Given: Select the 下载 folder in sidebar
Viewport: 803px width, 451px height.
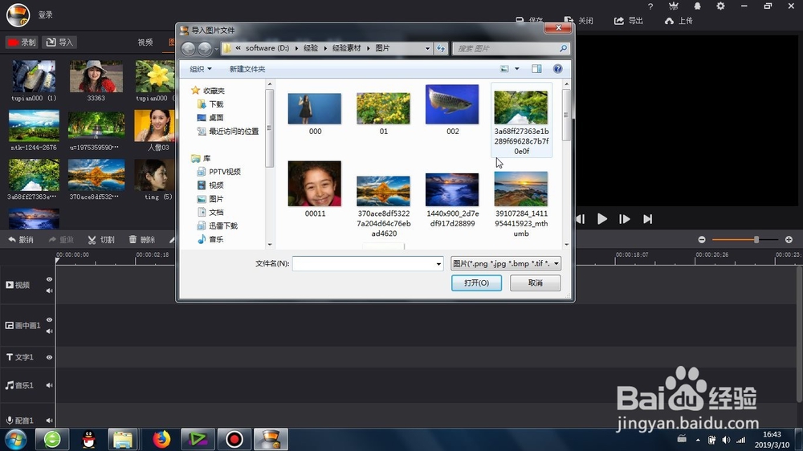Looking at the screenshot, I should click(210, 104).
